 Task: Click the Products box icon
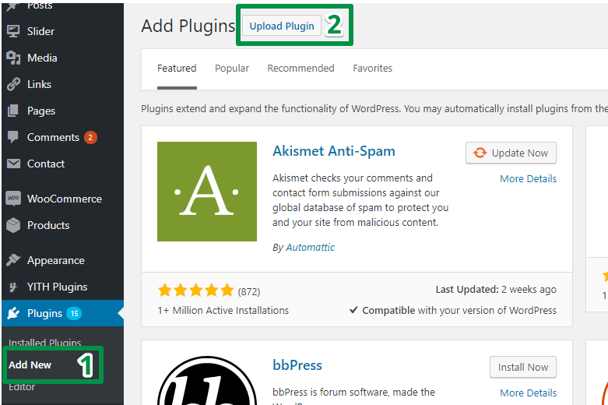pyautogui.click(x=13, y=225)
